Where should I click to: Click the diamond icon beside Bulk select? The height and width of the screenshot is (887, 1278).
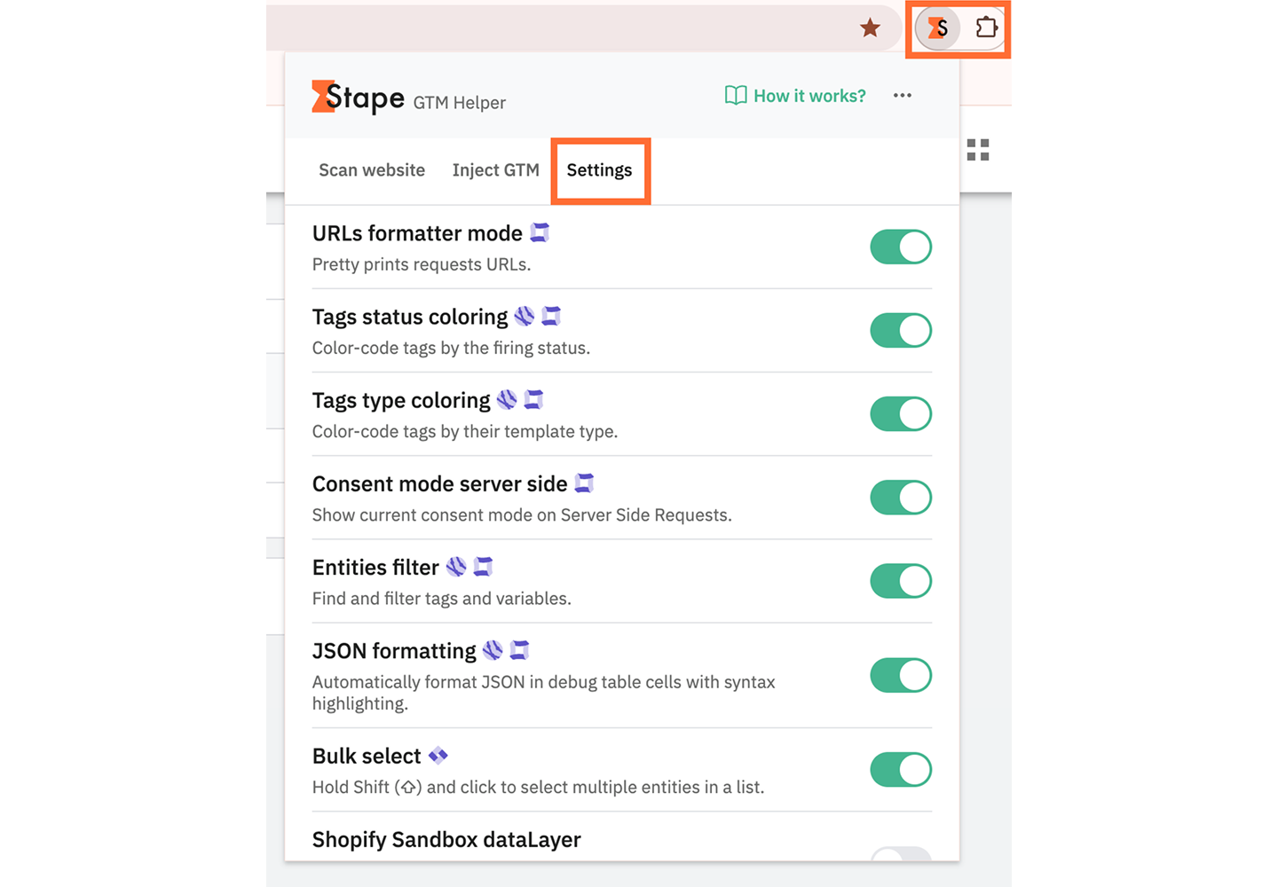point(438,756)
